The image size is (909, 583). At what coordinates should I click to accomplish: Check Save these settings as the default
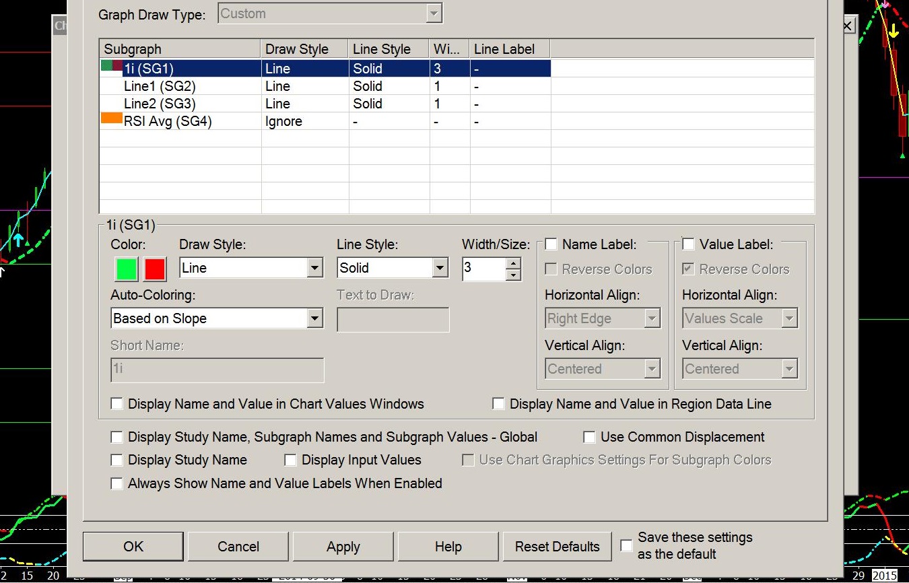click(627, 545)
